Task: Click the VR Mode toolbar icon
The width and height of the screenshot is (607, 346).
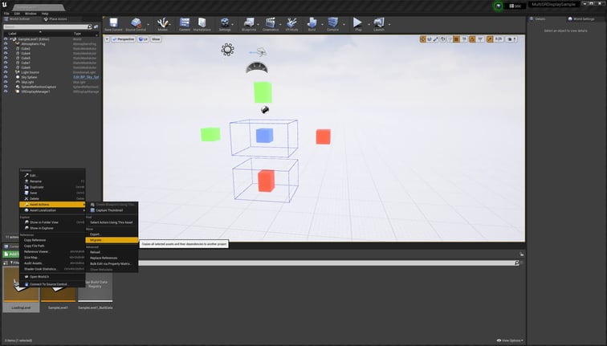Action: (x=292, y=24)
